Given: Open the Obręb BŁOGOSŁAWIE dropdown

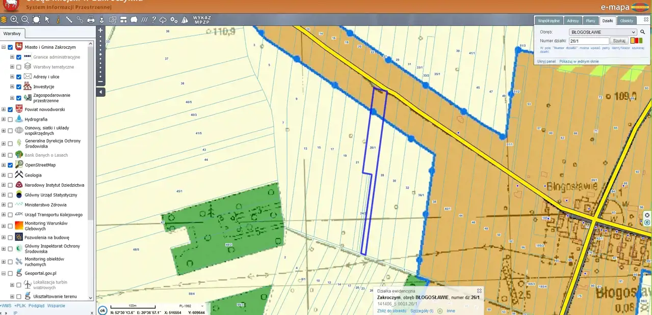Looking at the screenshot, I should (603, 32).
